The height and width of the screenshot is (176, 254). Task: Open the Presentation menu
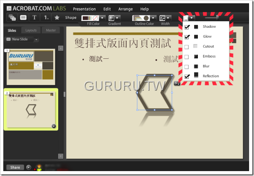pos(84,9)
